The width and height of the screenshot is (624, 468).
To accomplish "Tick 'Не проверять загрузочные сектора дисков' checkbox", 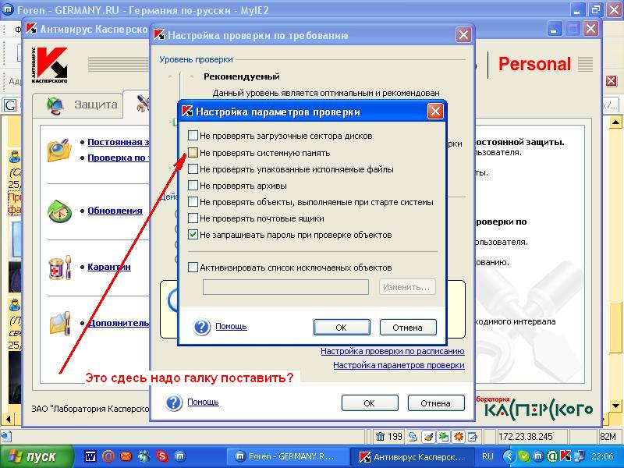I will [x=193, y=136].
